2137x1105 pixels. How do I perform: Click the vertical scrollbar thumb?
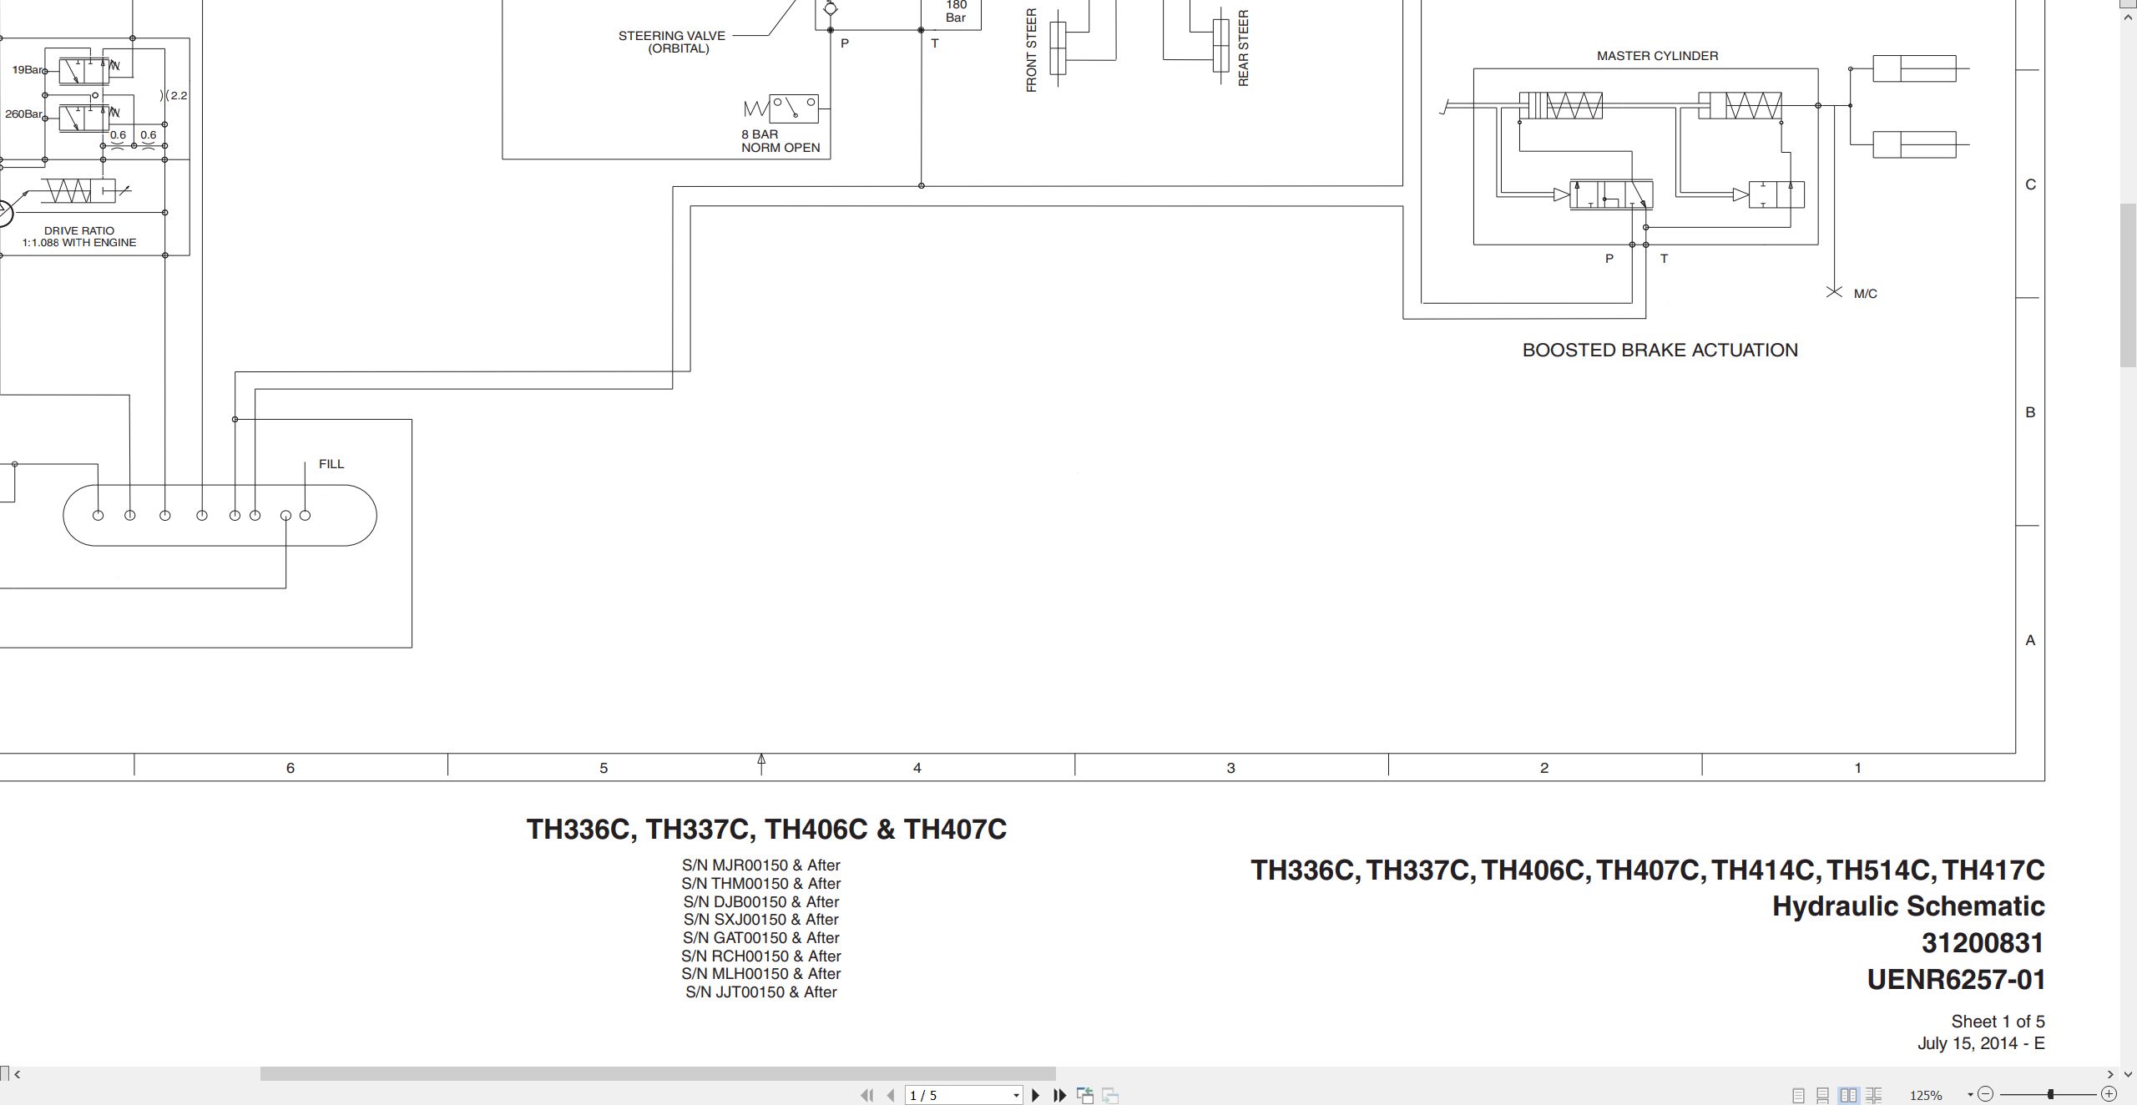pos(2128,285)
